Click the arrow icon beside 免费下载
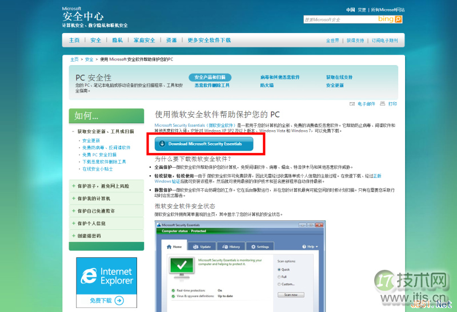The width and height of the screenshot is (457, 312). point(119,300)
